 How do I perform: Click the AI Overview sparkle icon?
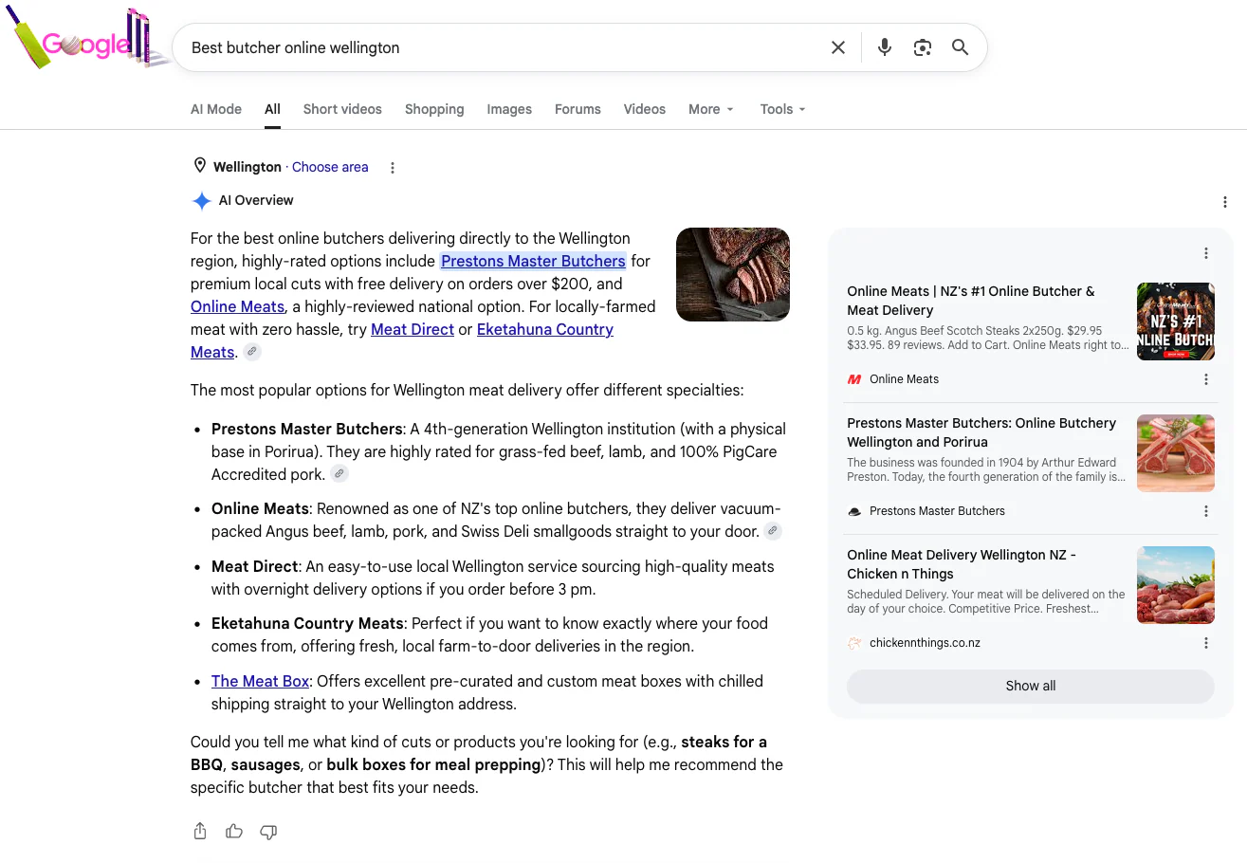[x=201, y=201]
